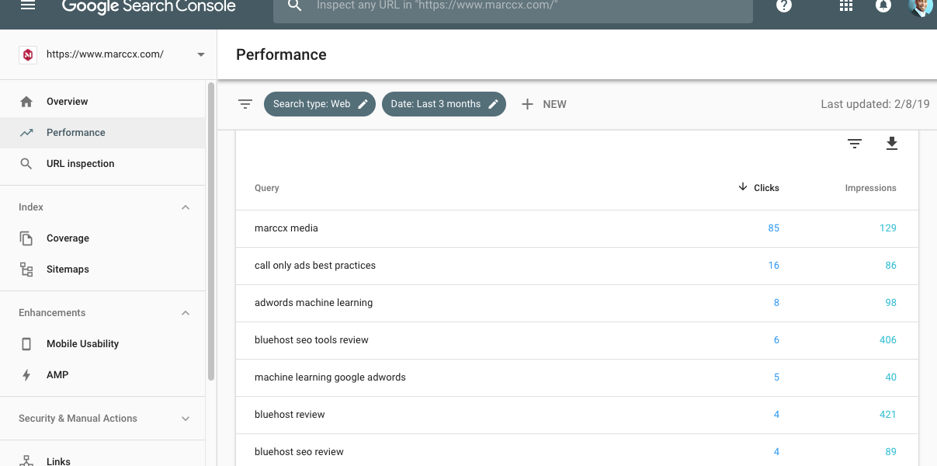
Task: Collapse the Enhancements section
Action: 186,313
